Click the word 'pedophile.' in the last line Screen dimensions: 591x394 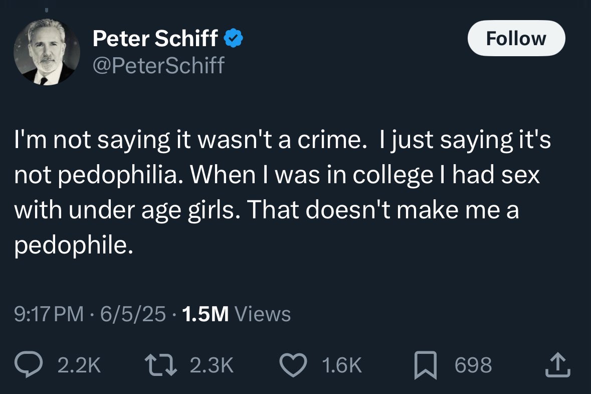[74, 245]
